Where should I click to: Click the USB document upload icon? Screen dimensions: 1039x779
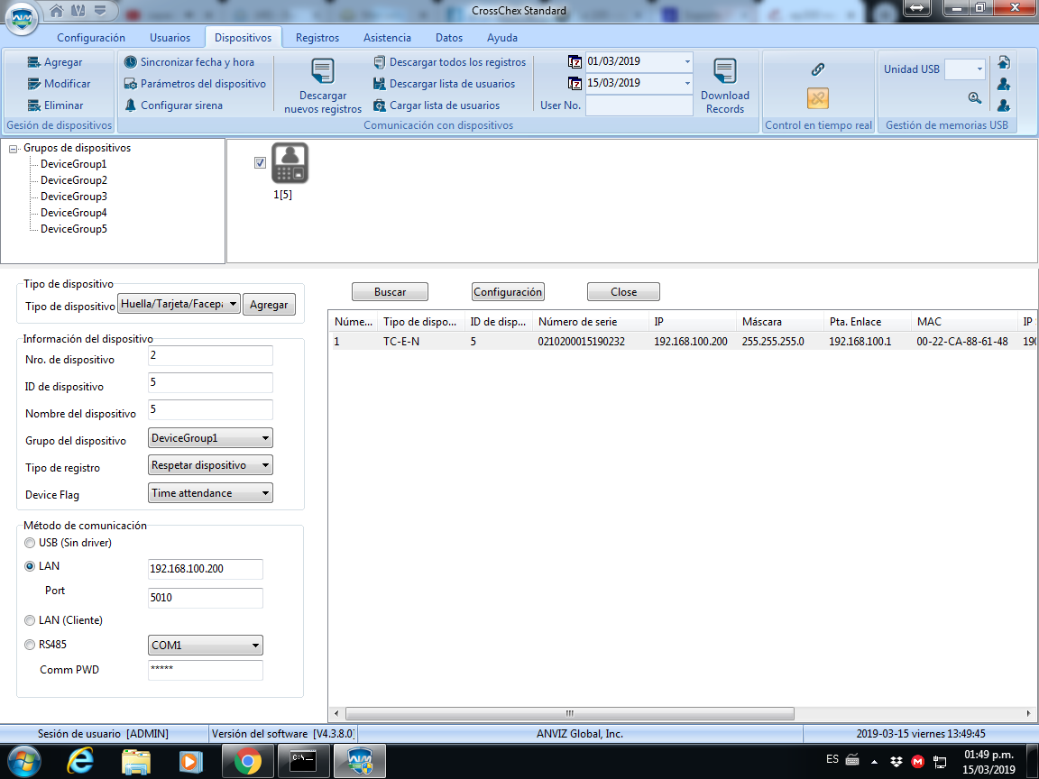click(1004, 62)
